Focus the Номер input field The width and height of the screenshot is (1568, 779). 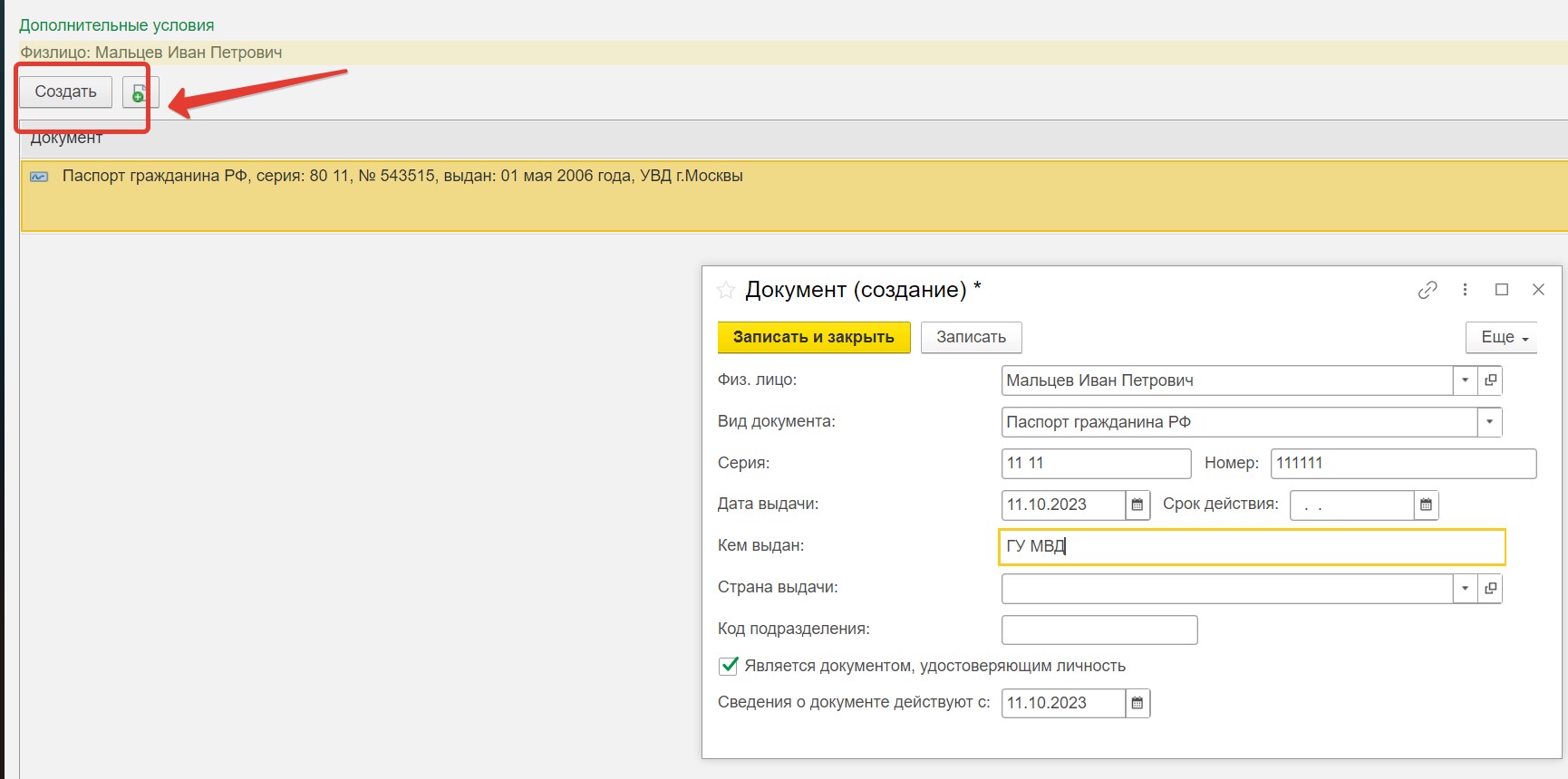click(1402, 464)
